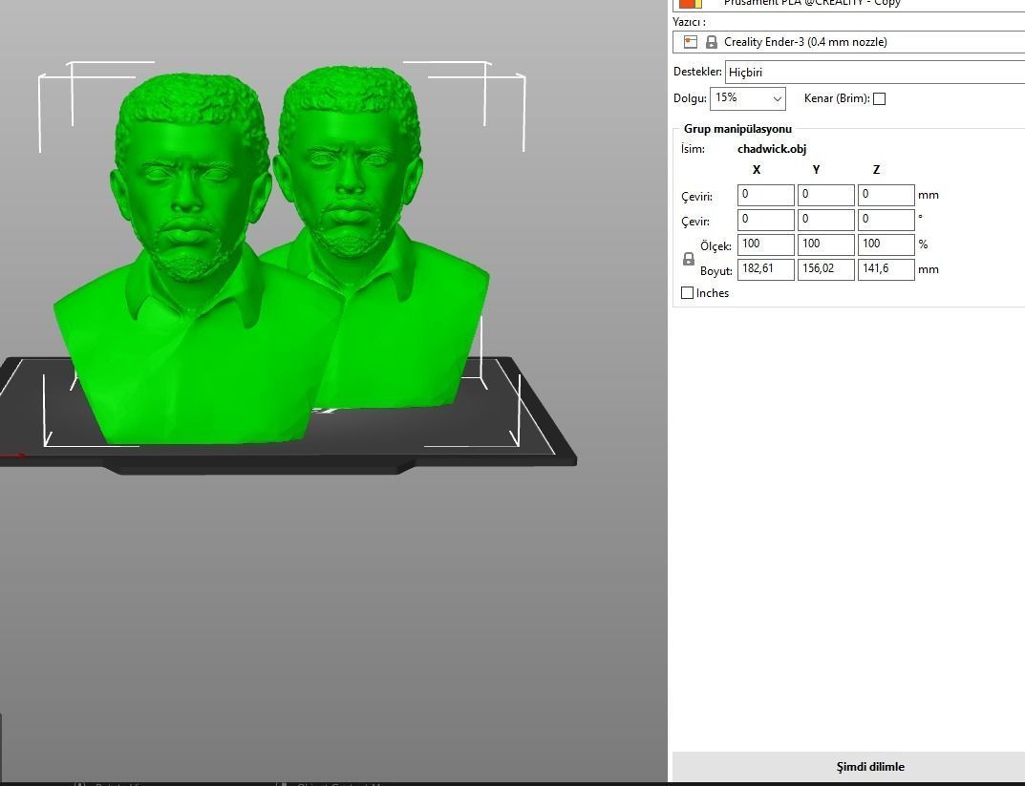Click the Boyut Z field showing 141,6
Viewport: 1025px width, 786px height.
pyautogui.click(x=886, y=269)
